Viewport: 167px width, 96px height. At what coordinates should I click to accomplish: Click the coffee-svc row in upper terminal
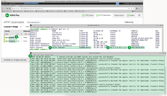(94, 33)
